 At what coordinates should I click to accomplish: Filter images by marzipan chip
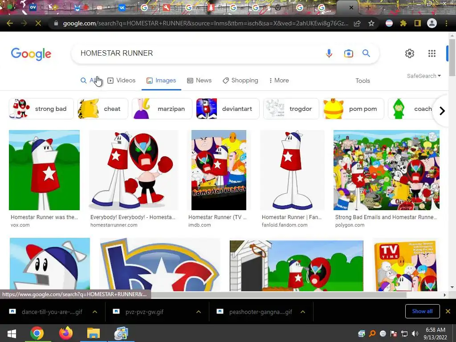click(x=162, y=109)
